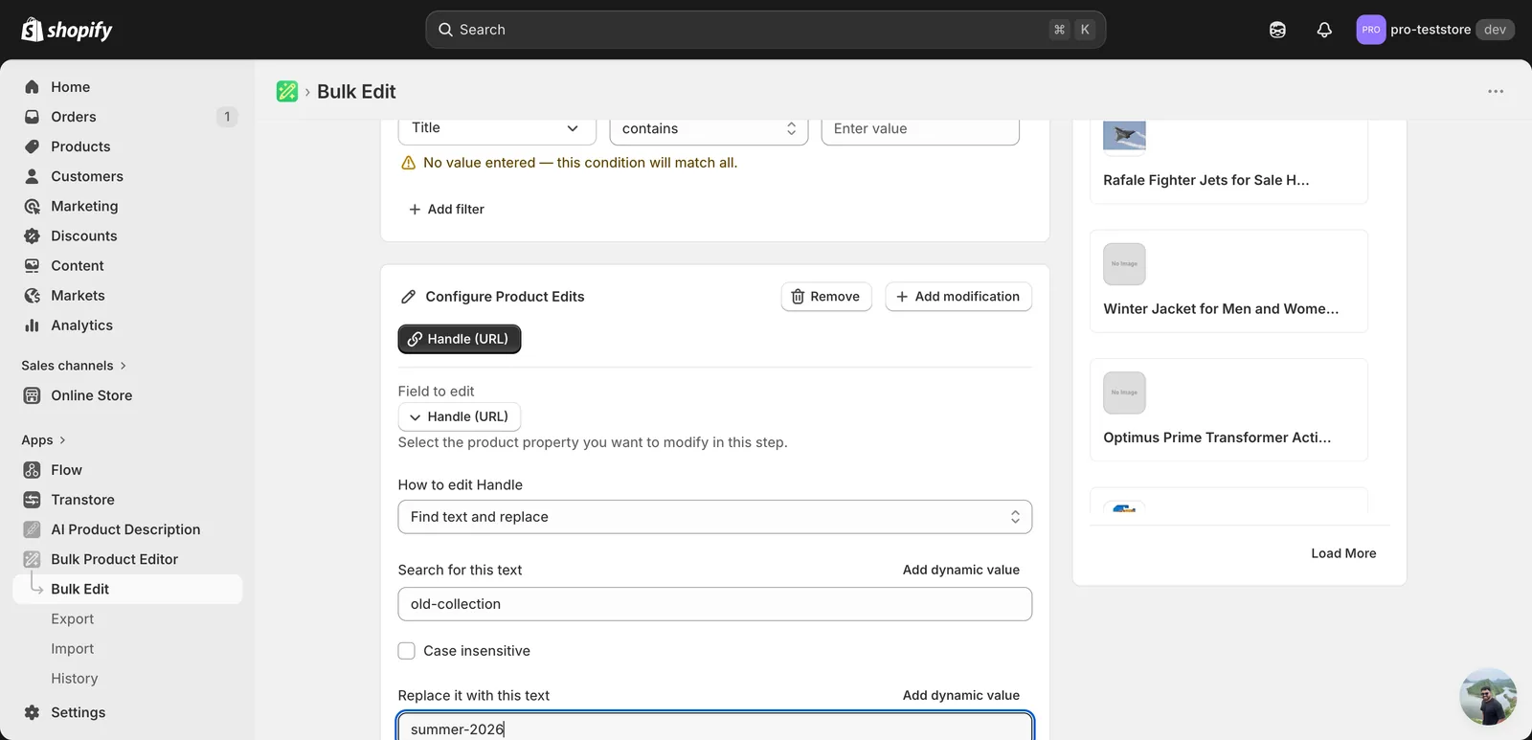Select Bulk Edit sub-item in sidebar
Screen dimensions: 1532x740
tap(127, 589)
